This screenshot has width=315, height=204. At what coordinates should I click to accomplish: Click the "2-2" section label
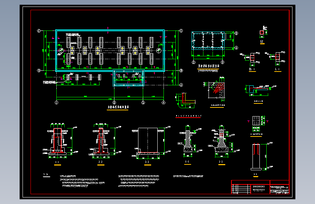click(x=100, y=162)
